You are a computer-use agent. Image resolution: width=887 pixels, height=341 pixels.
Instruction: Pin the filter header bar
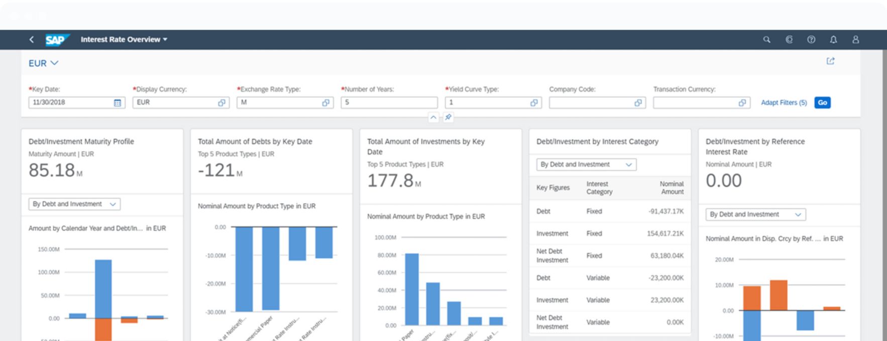point(448,117)
